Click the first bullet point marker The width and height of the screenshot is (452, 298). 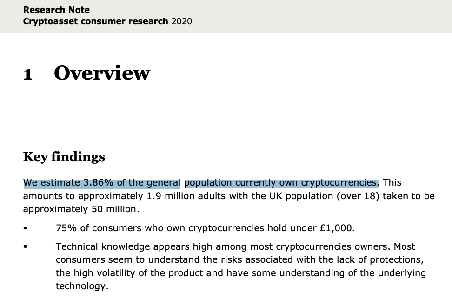click(25, 228)
